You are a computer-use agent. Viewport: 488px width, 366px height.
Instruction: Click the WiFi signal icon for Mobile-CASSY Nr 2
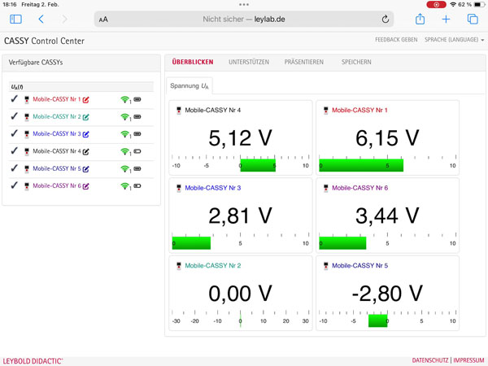(x=124, y=117)
